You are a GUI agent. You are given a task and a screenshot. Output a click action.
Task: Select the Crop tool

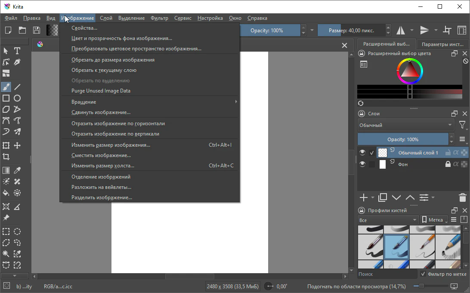coord(6,157)
